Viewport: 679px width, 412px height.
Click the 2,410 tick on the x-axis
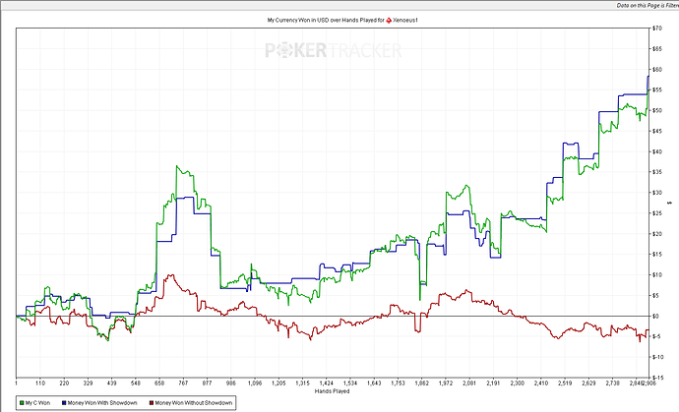pos(541,383)
